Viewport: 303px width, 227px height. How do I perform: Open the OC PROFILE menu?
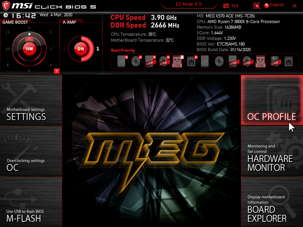tap(272, 100)
